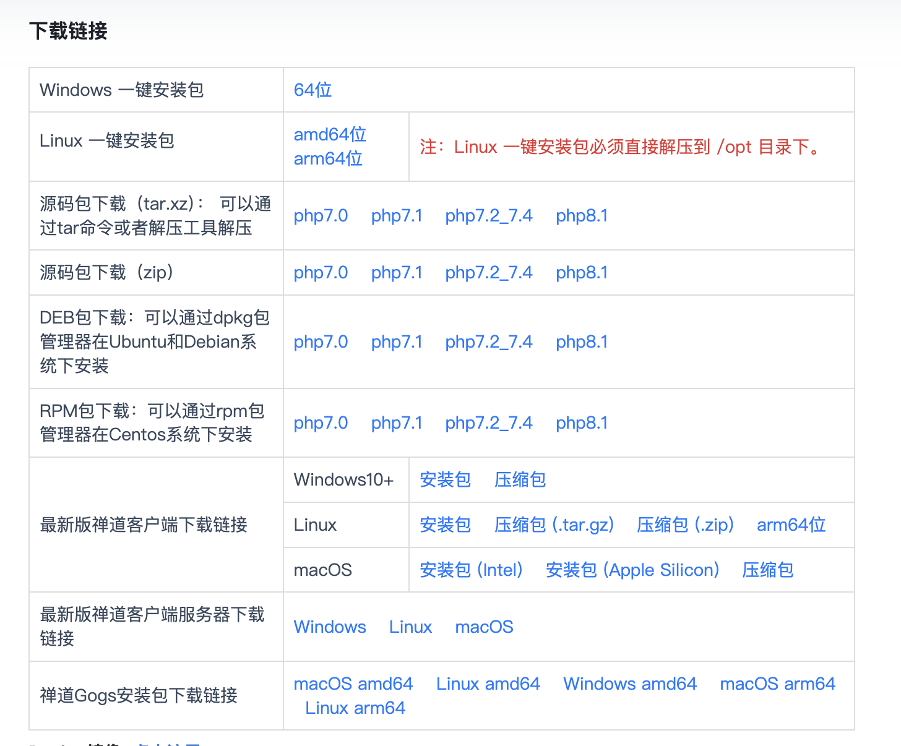Open php7.1 link in zip source row
The height and width of the screenshot is (746, 901).
397,272
